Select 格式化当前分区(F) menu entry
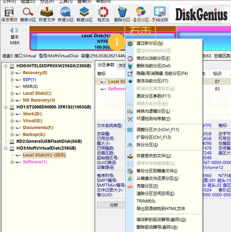231x232 pixels. click(153, 58)
